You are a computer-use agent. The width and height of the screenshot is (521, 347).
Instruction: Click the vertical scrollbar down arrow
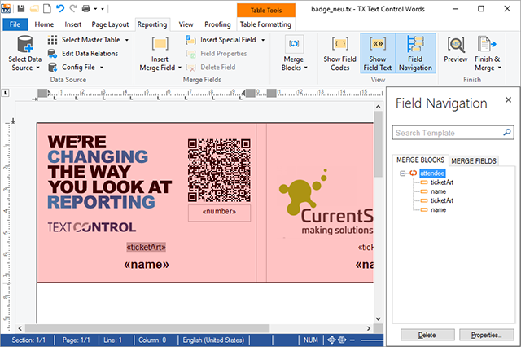pyautogui.click(x=378, y=318)
